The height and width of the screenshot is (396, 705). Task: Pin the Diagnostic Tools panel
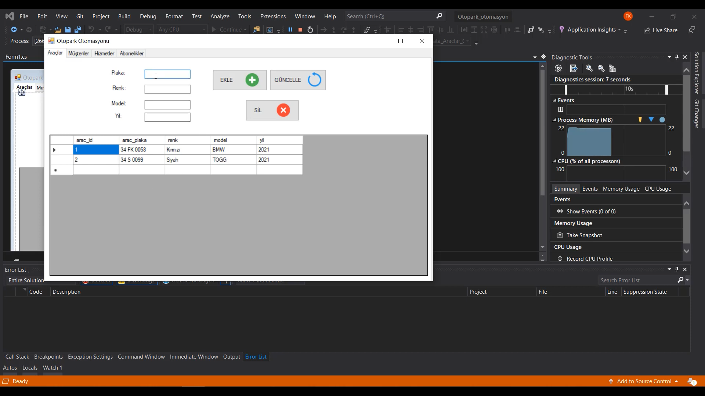click(677, 57)
